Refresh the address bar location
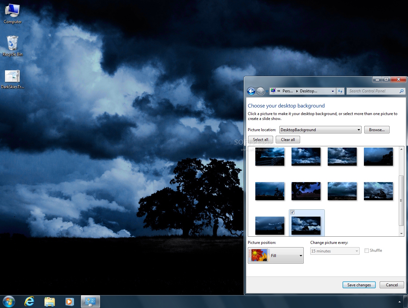Viewport: 408px width, 308px height. [341, 91]
